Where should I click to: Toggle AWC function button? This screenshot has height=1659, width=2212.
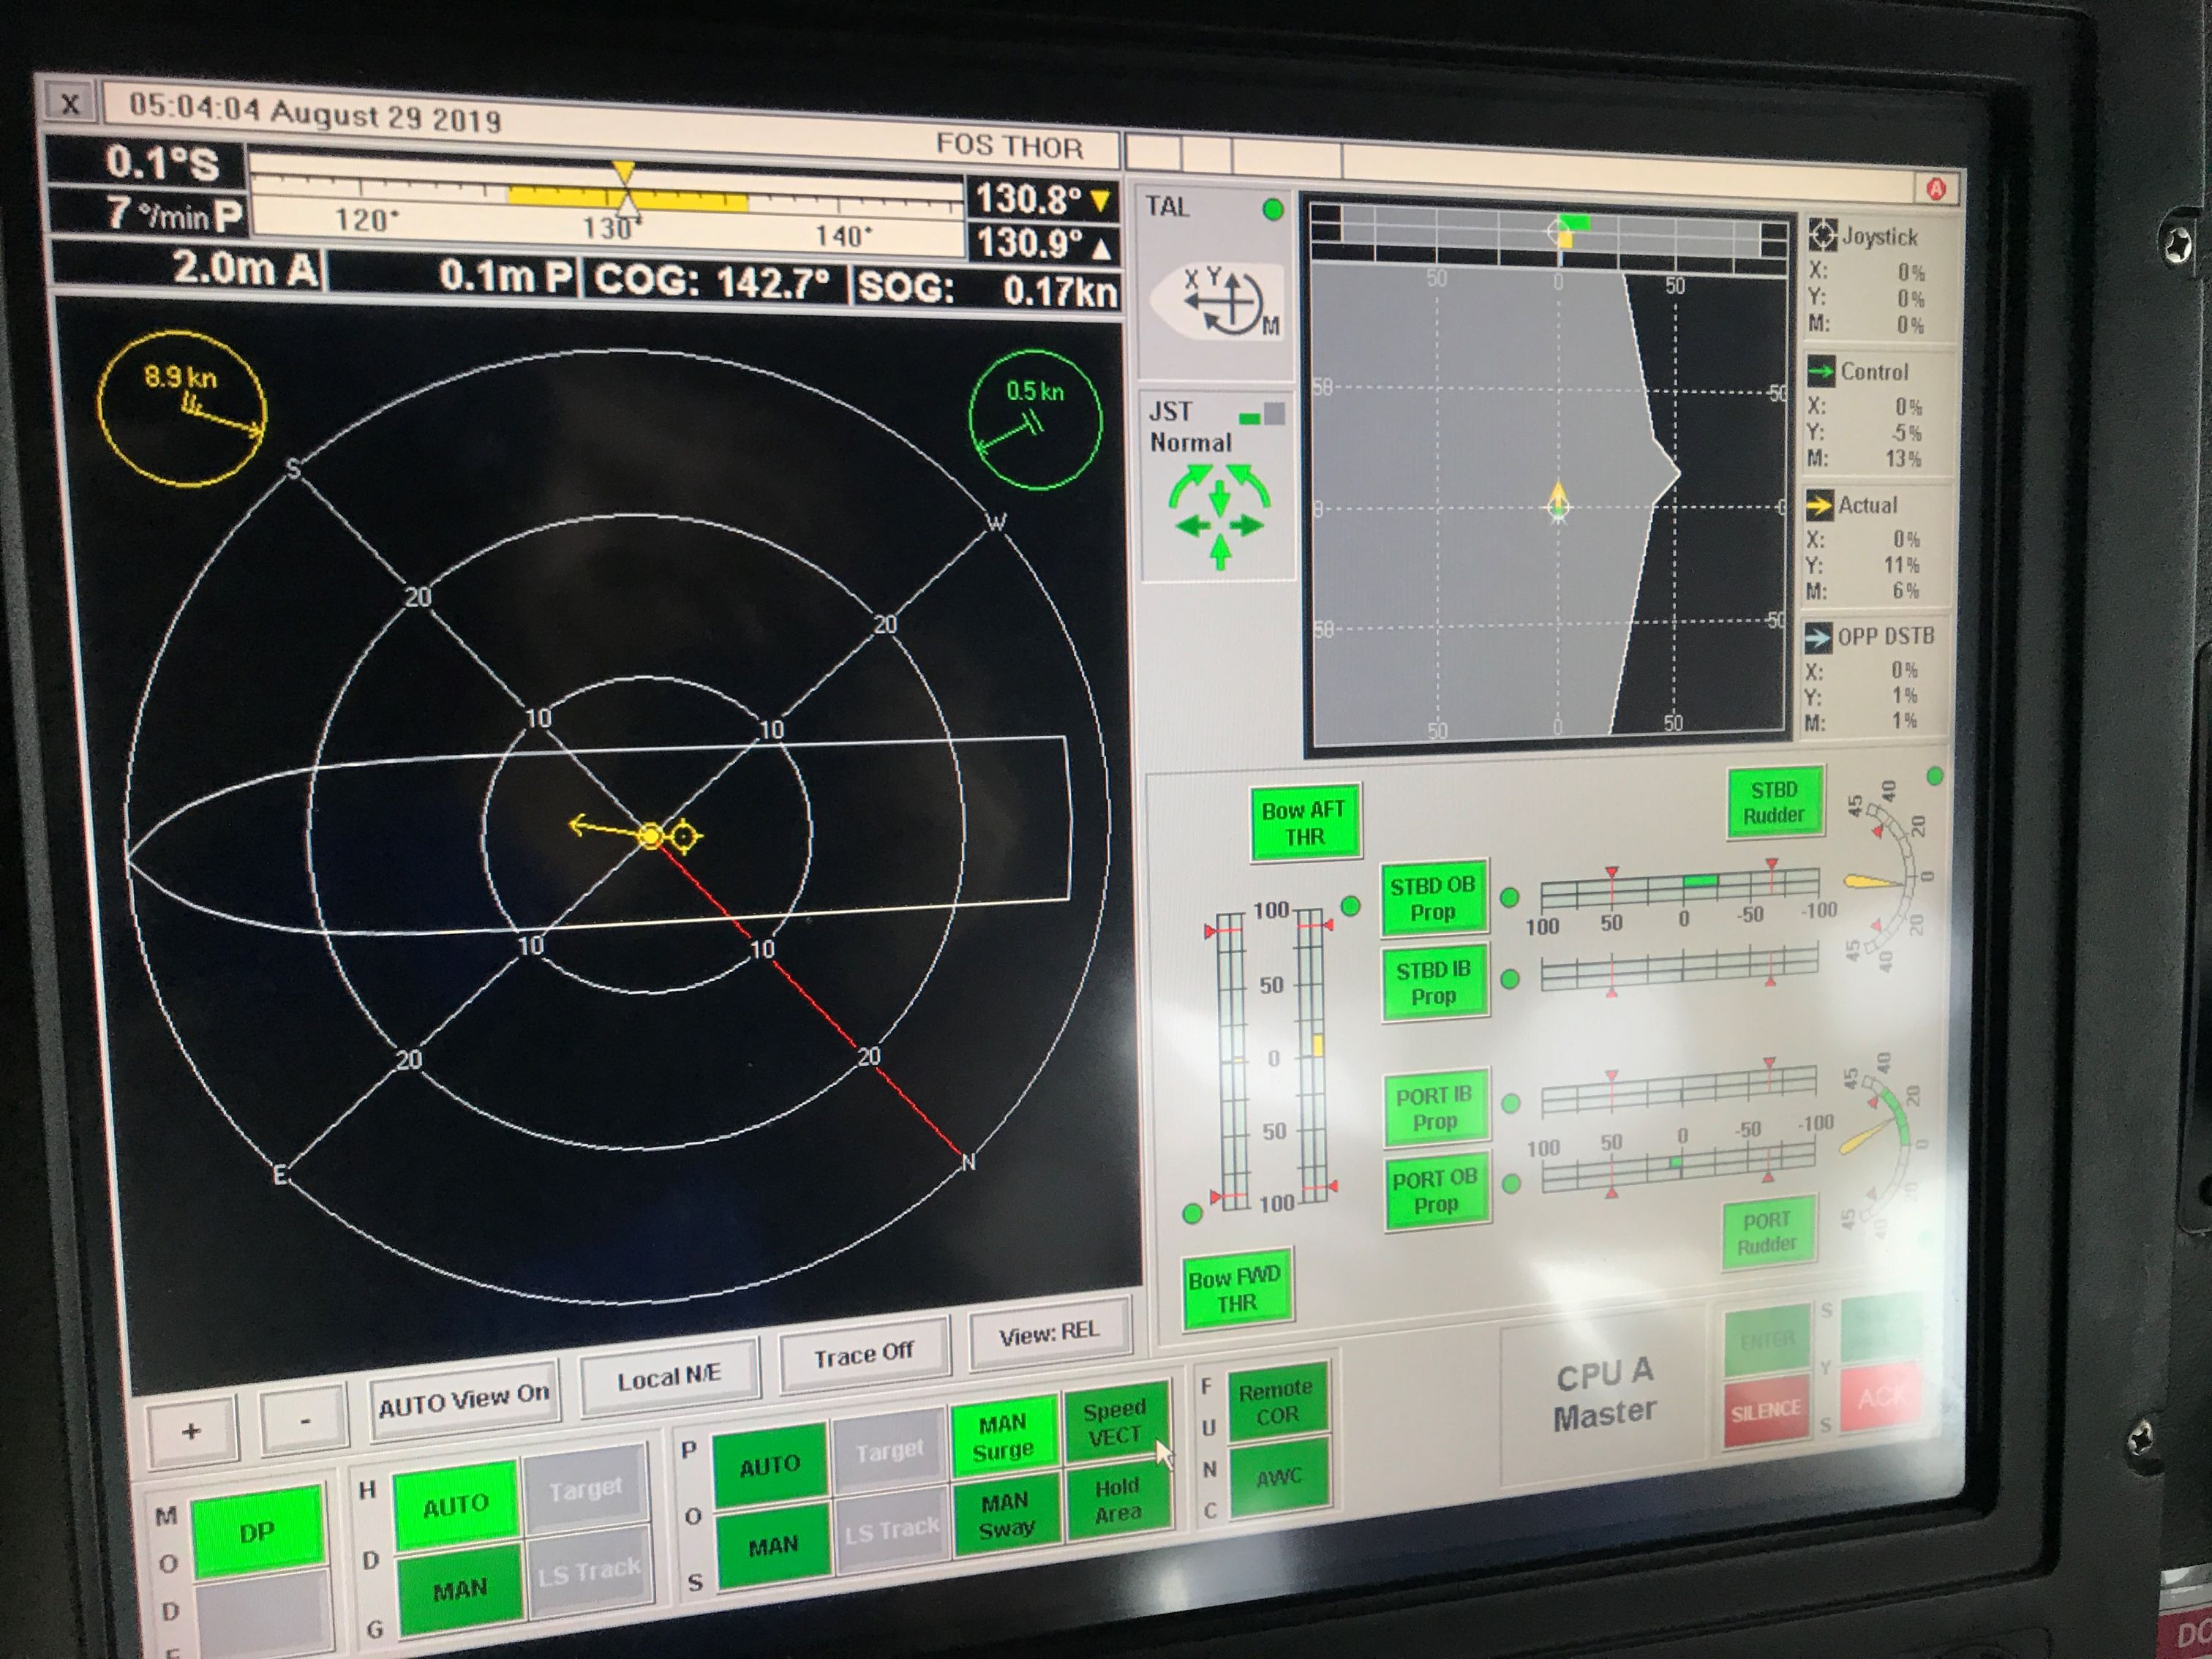click(1279, 1476)
